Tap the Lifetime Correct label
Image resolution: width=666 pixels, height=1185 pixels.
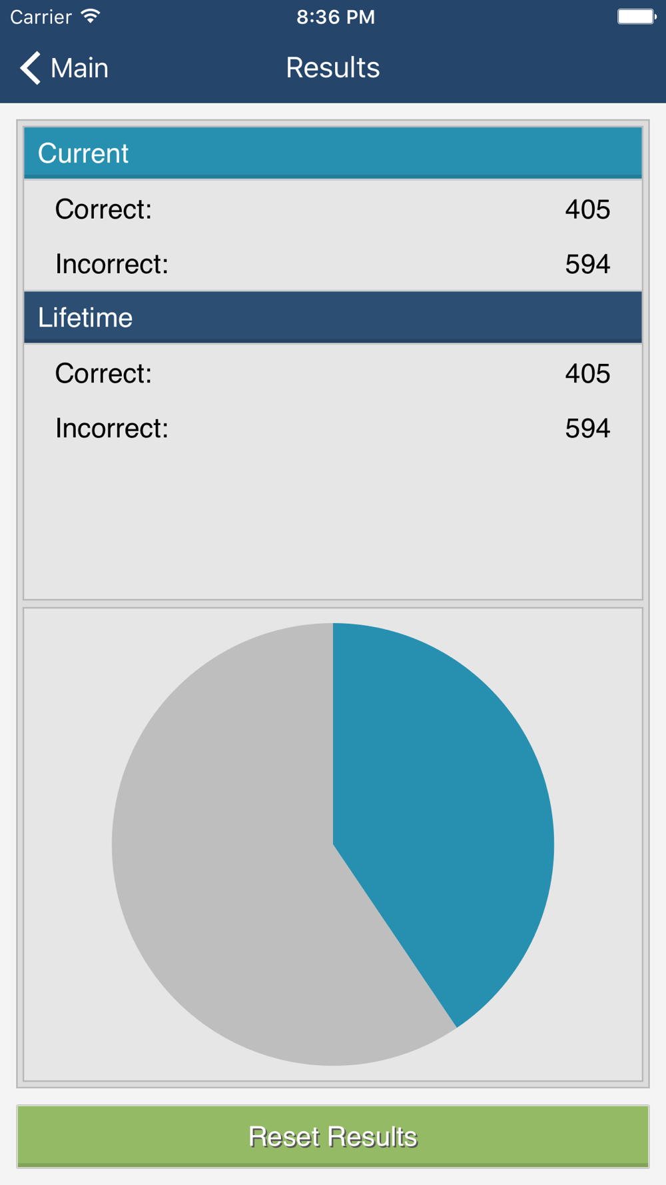[103, 373]
